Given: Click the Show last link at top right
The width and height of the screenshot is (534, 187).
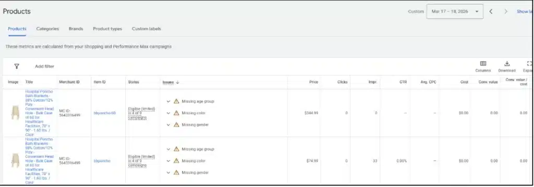Looking at the screenshot, I should pos(525,11).
